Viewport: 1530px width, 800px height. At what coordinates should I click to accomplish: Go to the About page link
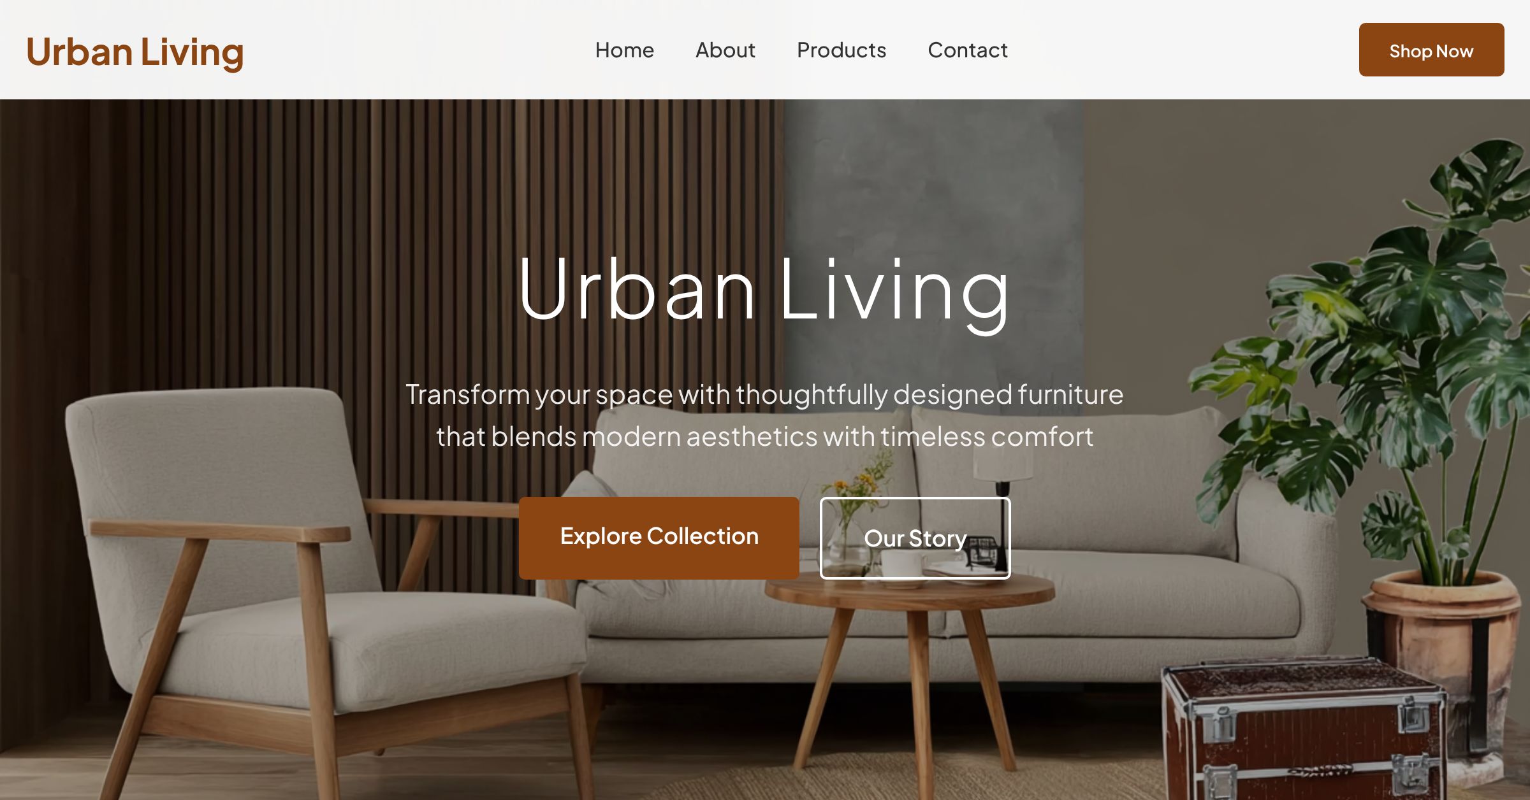coord(725,50)
